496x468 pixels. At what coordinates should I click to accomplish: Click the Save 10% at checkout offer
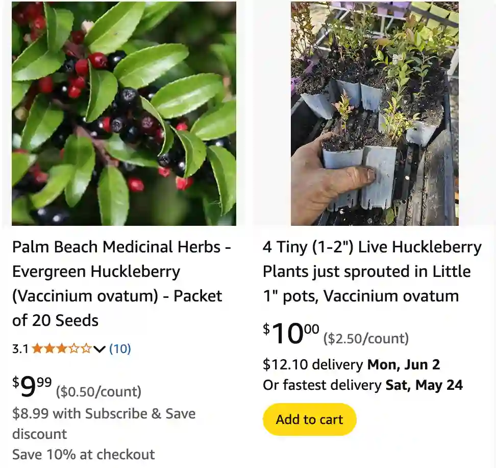[83, 454]
